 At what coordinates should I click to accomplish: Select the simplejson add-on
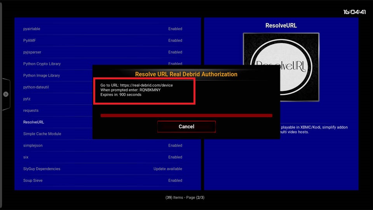pyautogui.click(x=103, y=145)
